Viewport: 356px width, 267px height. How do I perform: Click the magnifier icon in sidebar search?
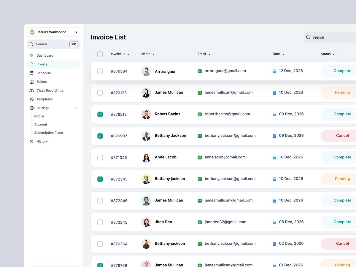(x=31, y=44)
